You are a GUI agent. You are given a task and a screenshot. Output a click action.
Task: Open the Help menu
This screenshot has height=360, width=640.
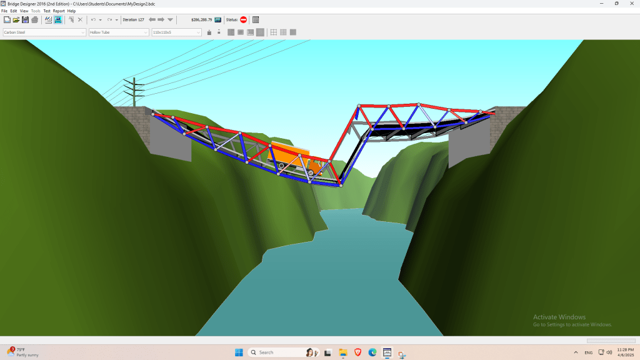tap(71, 11)
